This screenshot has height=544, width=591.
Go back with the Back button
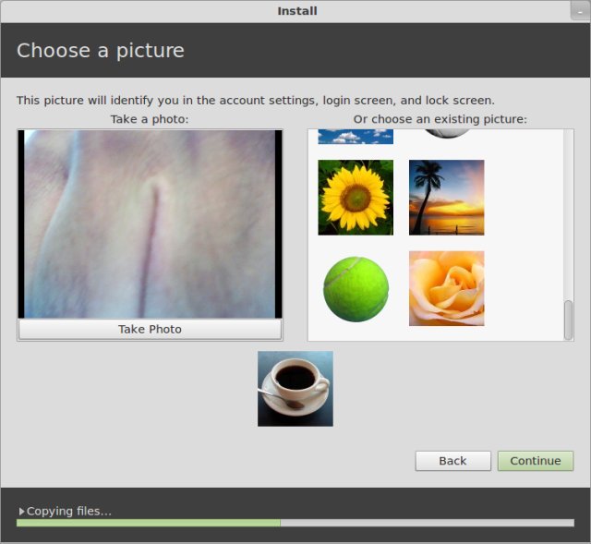click(x=453, y=461)
